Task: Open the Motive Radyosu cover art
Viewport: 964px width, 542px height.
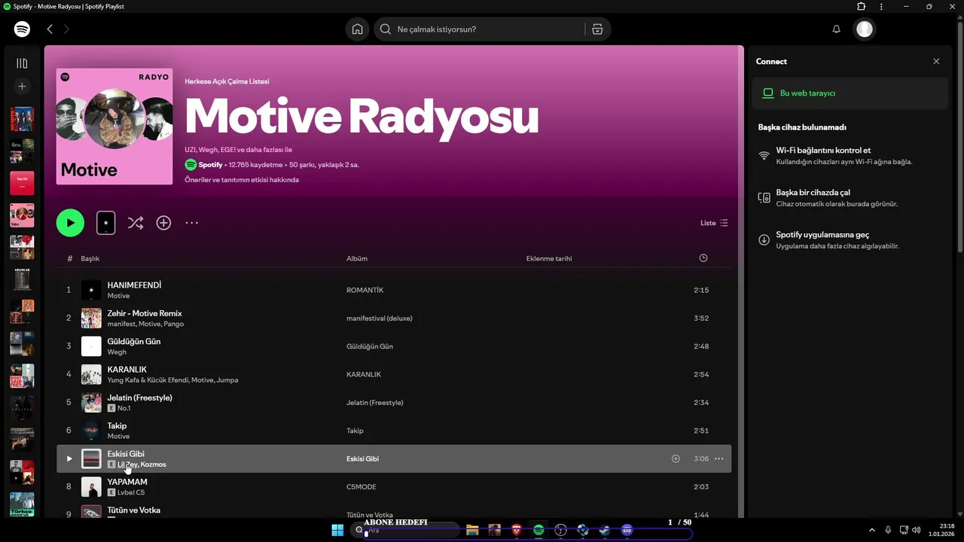Action: tap(114, 126)
